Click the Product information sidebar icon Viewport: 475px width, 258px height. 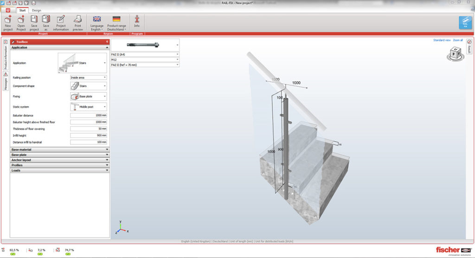click(6, 42)
